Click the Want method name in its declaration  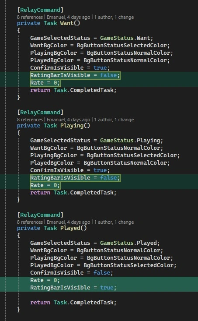pyautogui.click(x=67, y=23)
